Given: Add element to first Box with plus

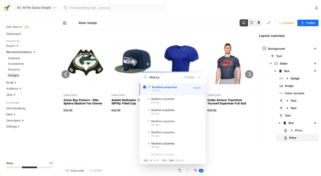Looking at the screenshot, I should click(315, 71).
